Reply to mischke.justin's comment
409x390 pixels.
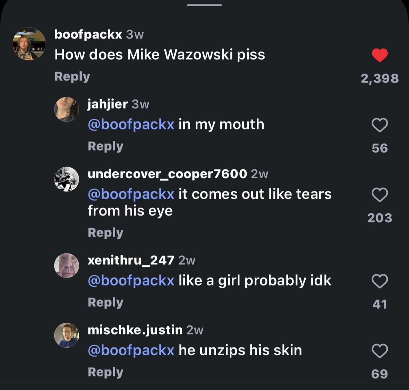pyautogui.click(x=105, y=372)
